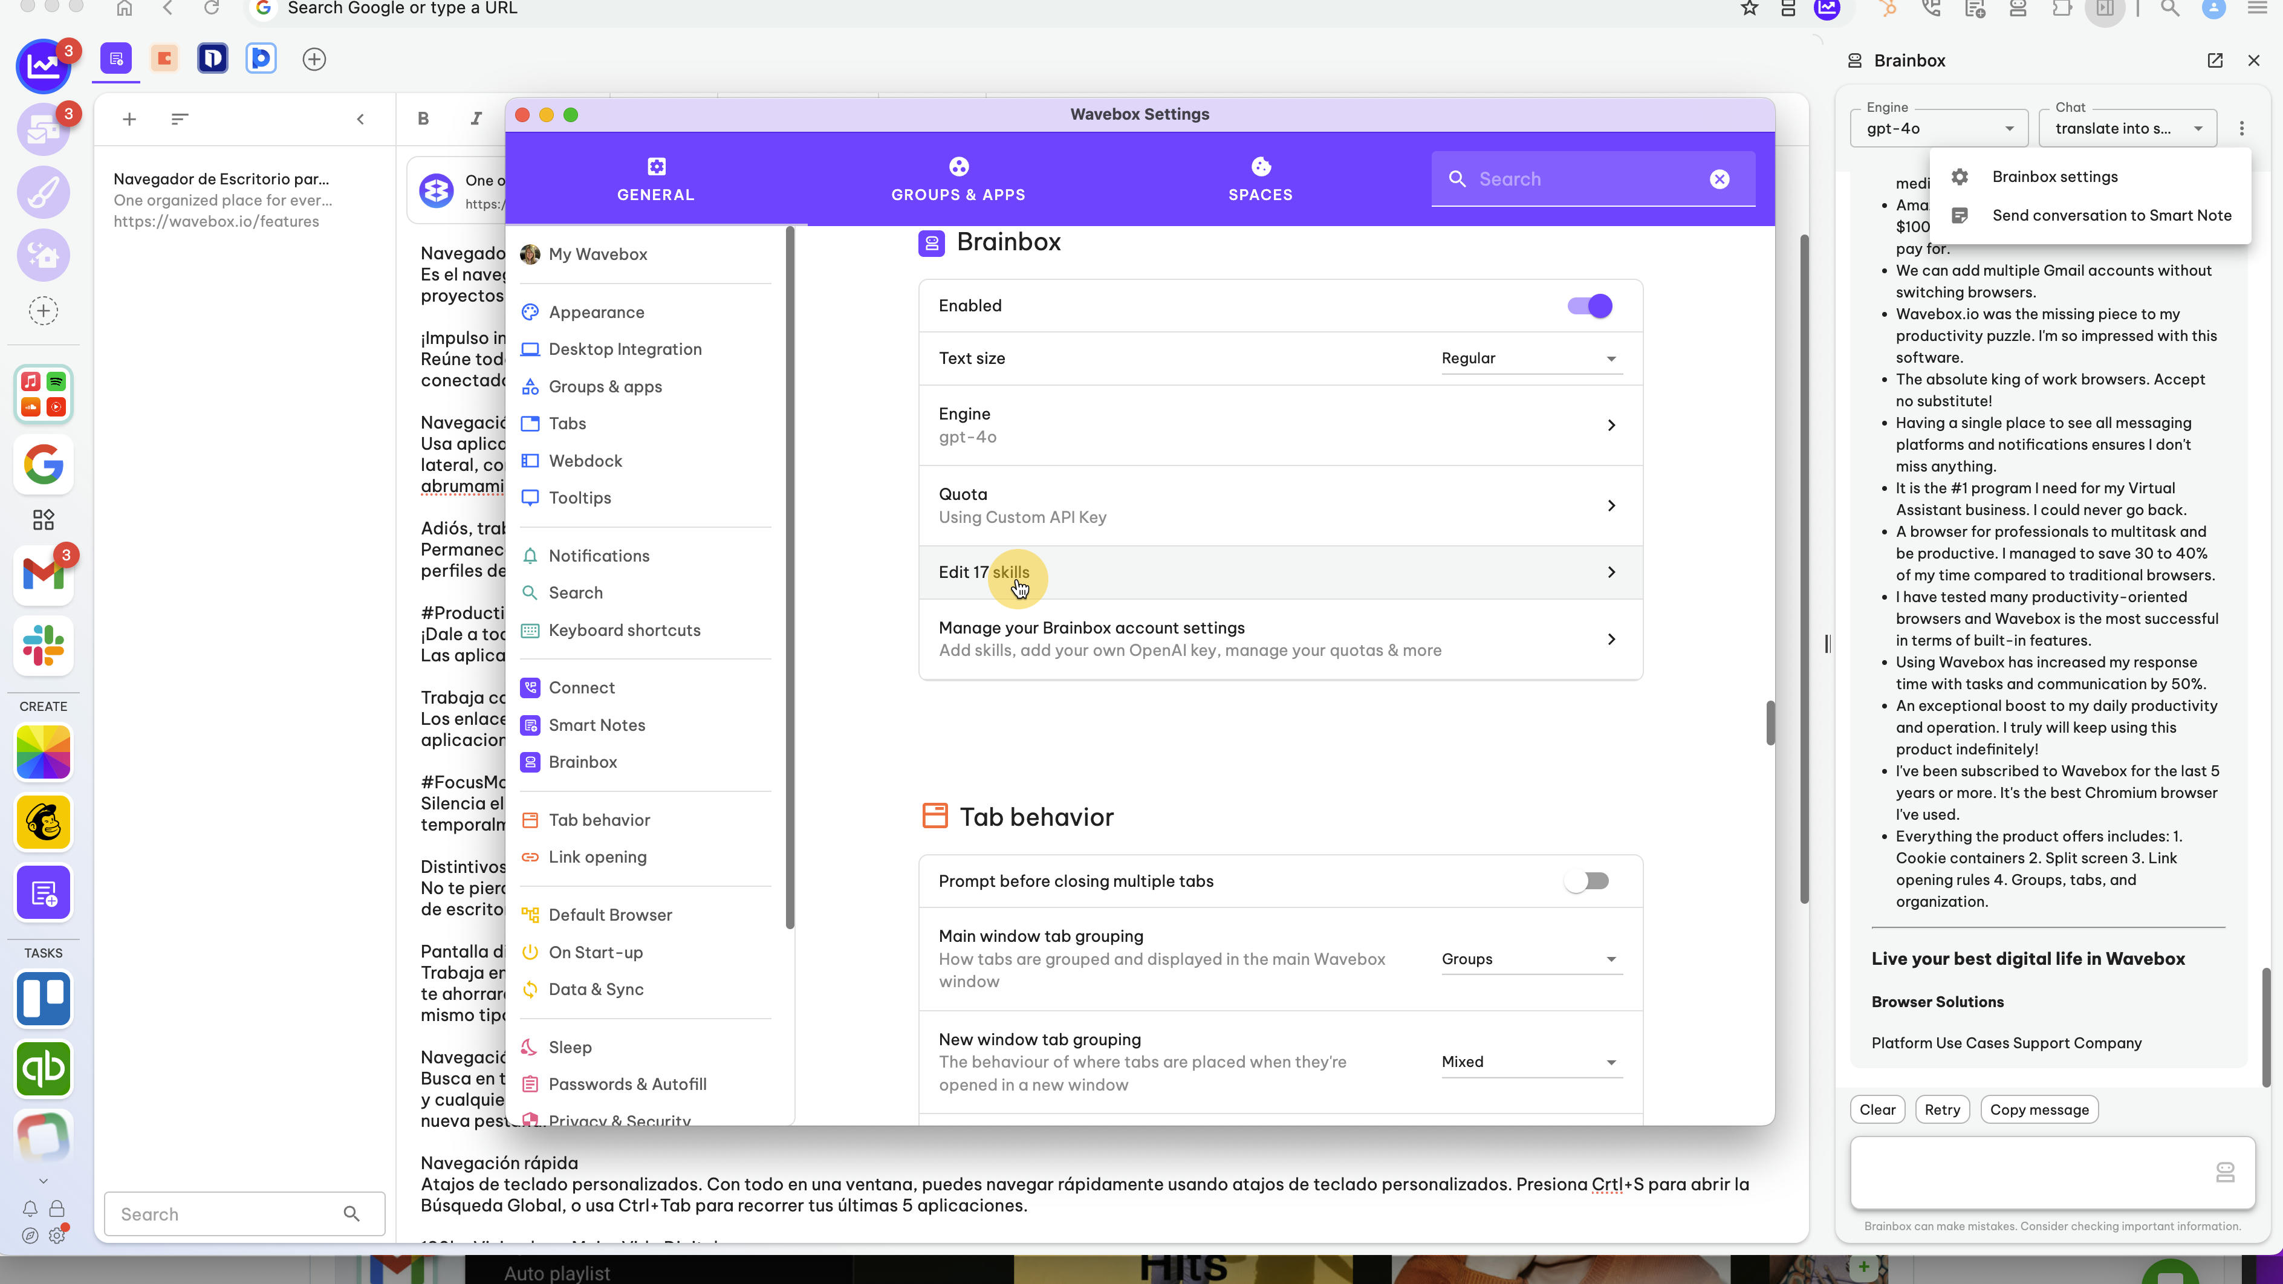
Task: Select Send conversation to Smart Note
Action: coord(2090,215)
